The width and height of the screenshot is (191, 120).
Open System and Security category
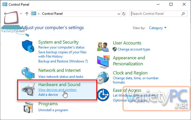tap(58, 42)
